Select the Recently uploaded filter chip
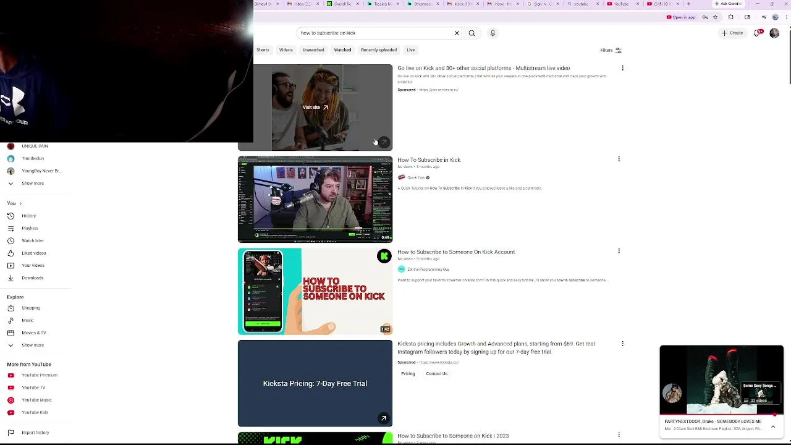791x445 pixels. pos(379,50)
